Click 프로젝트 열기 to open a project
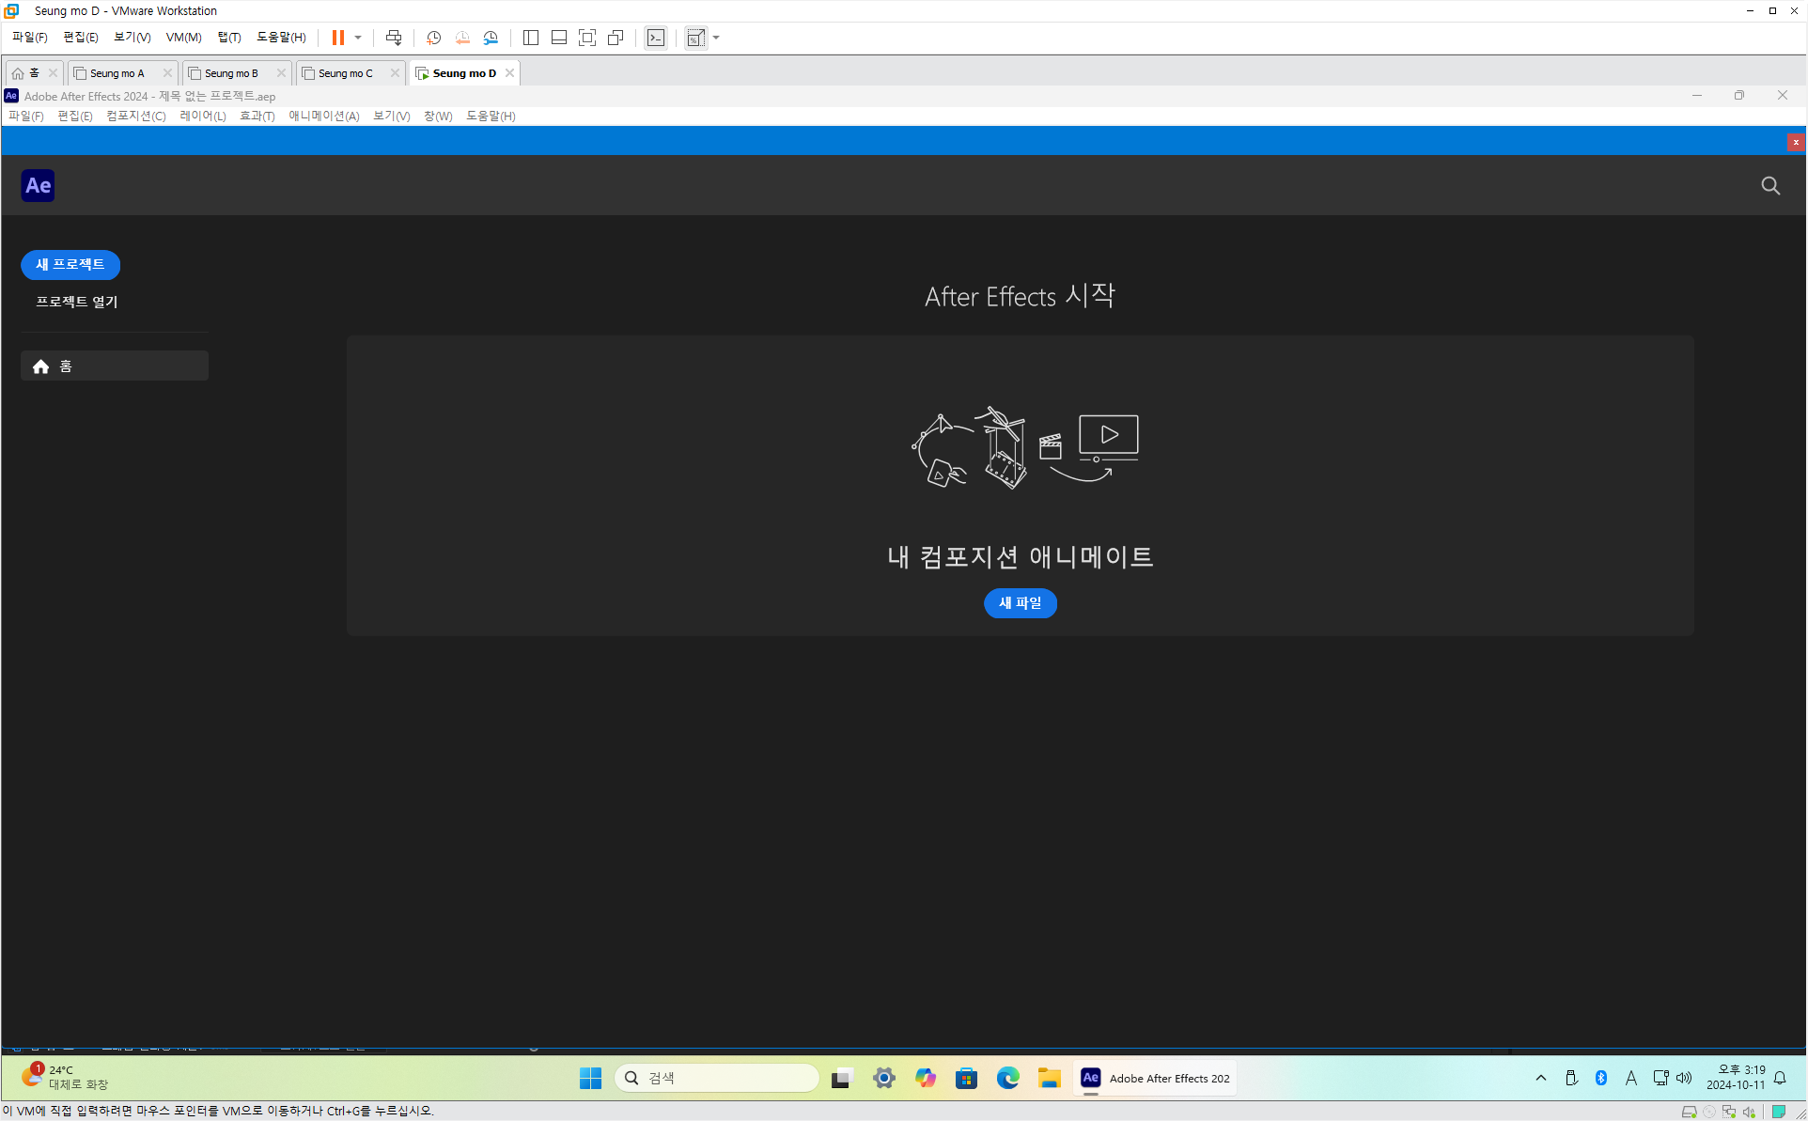1808x1121 pixels. coord(77,302)
